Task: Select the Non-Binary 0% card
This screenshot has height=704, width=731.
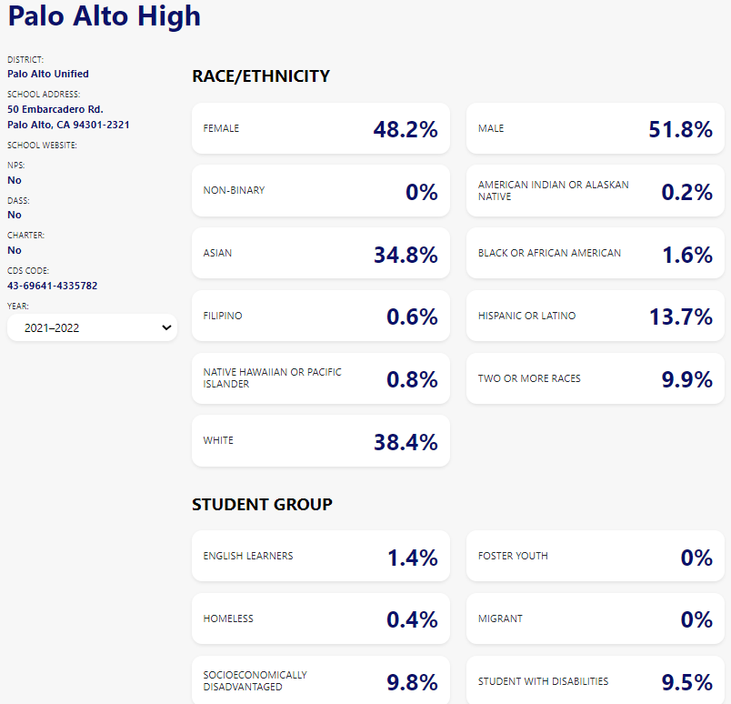Action: (320, 191)
